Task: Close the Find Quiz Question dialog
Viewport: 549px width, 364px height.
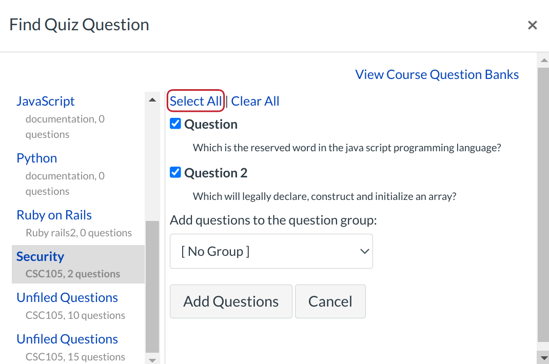Action: [532, 25]
